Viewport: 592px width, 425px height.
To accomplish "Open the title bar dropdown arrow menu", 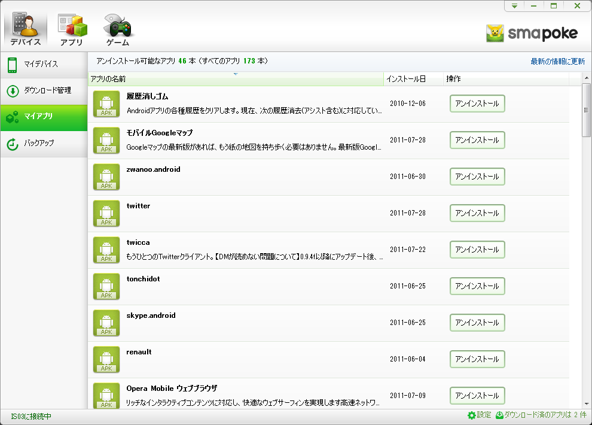I will (x=514, y=6).
